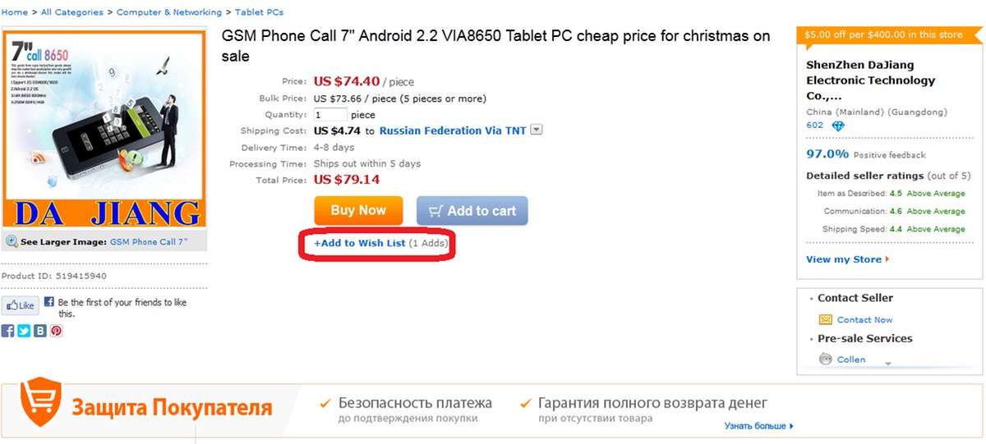Click the Contact Now envelope icon
Screen dimensions: 986x444
(x=826, y=320)
